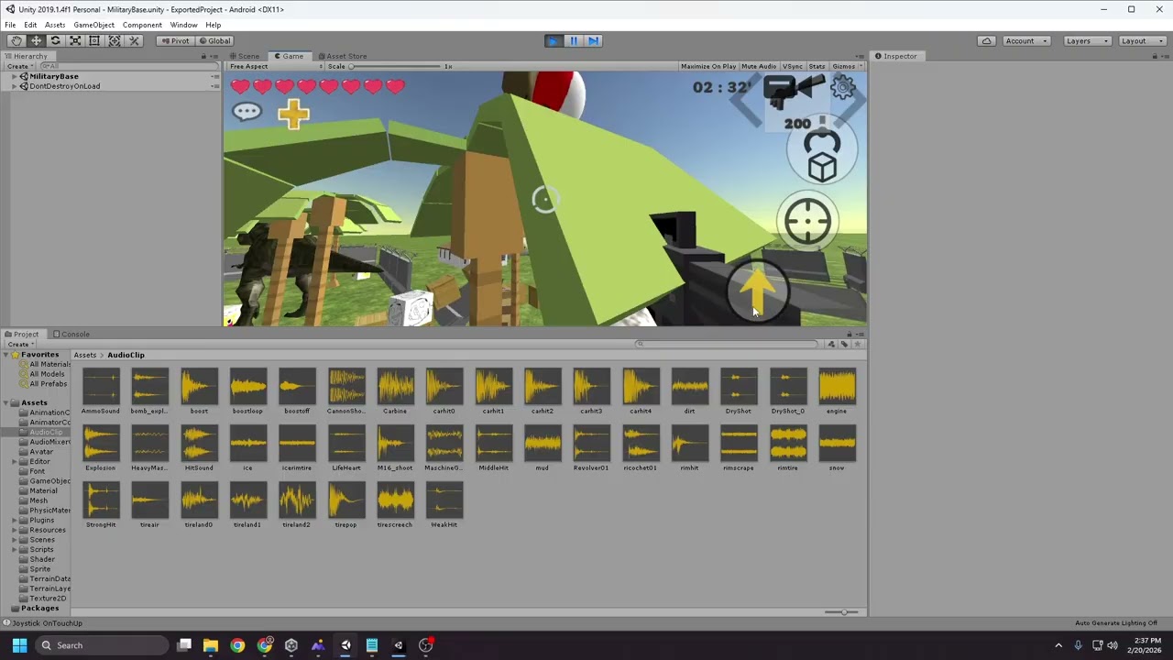Open the Layers dropdown

point(1088,40)
